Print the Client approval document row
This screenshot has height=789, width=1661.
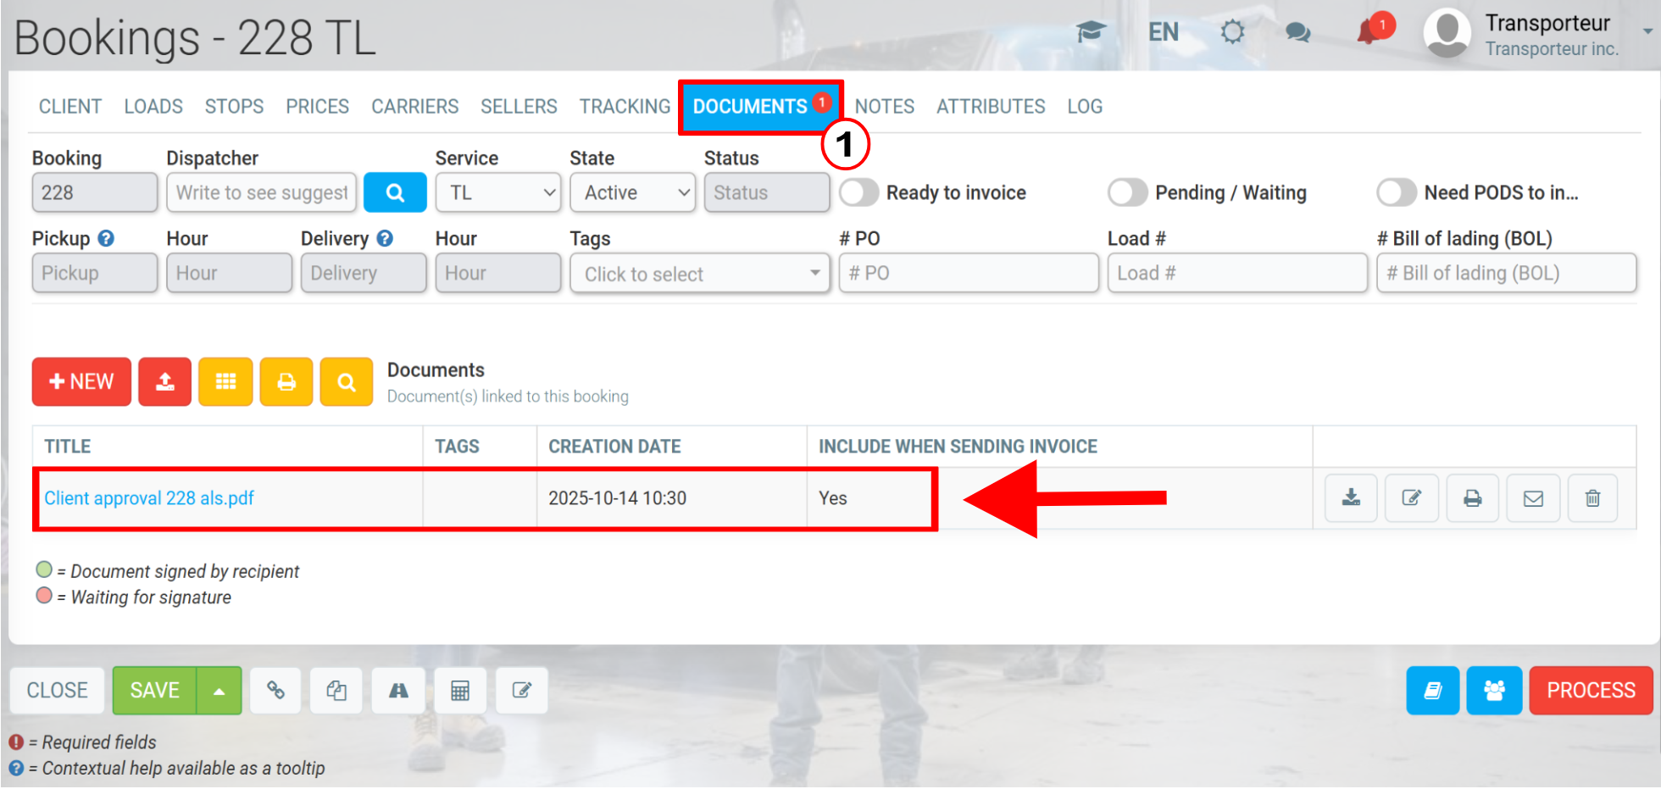1473,498
